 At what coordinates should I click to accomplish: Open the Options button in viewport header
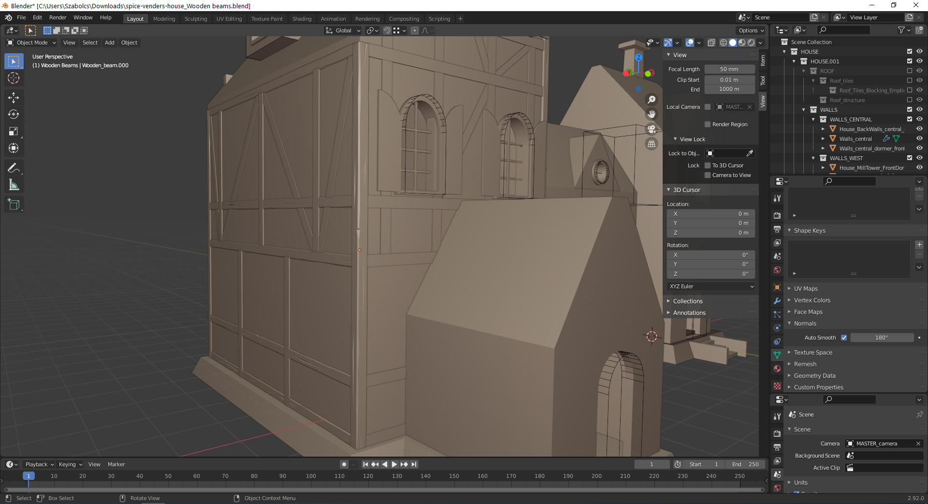(x=751, y=30)
